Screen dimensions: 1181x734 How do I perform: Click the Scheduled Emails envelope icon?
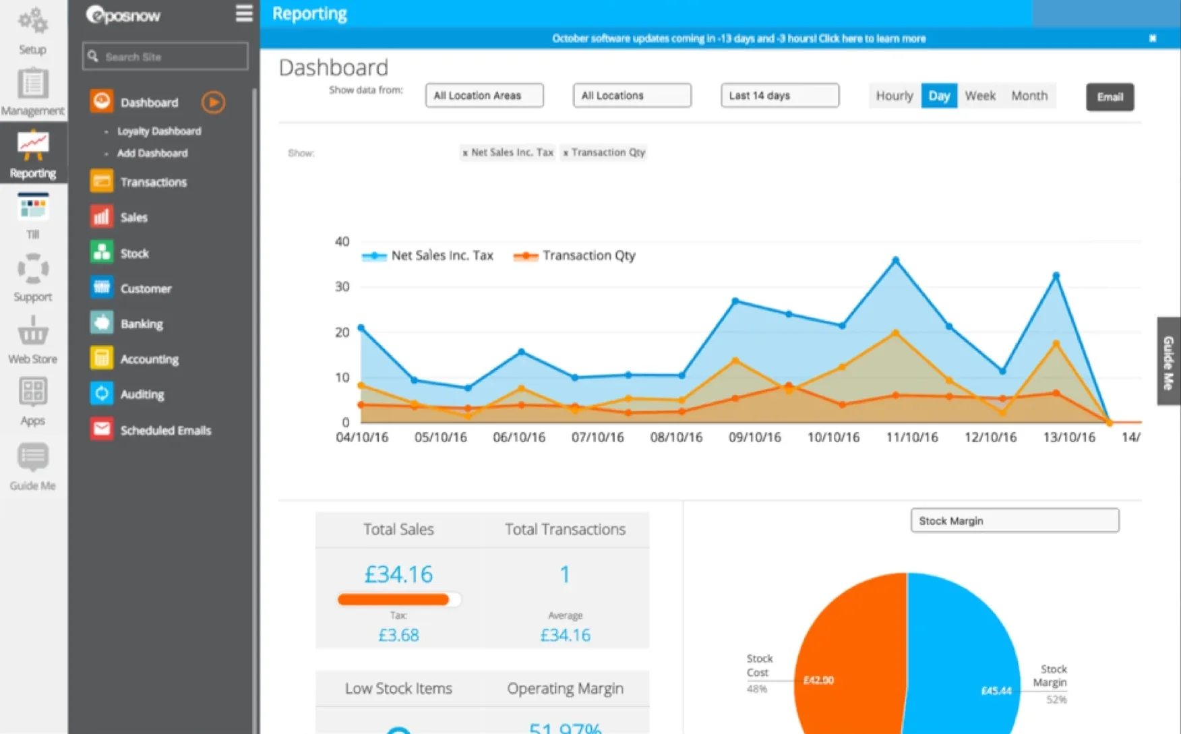tap(102, 429)
